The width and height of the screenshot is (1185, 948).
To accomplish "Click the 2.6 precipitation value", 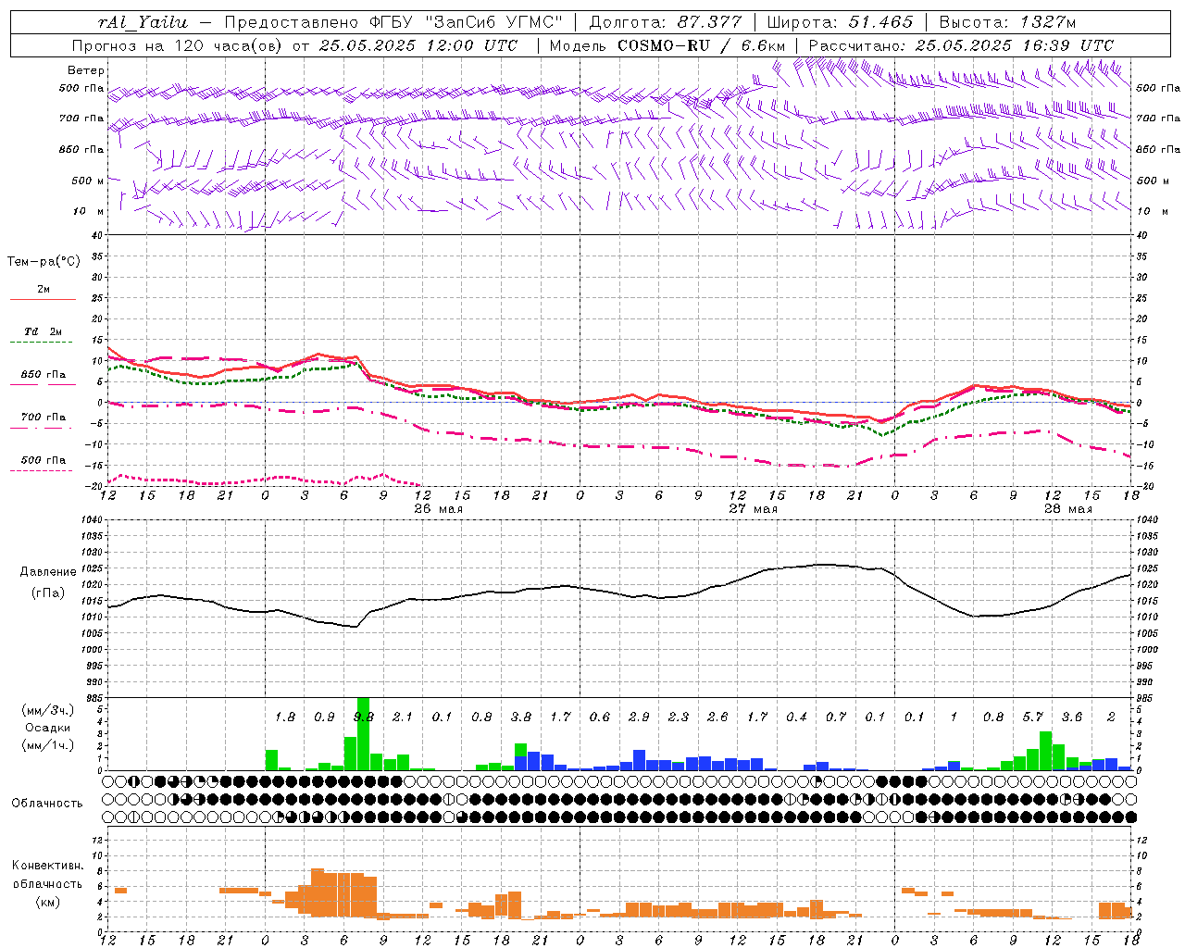I will click(x=717, y=717).
